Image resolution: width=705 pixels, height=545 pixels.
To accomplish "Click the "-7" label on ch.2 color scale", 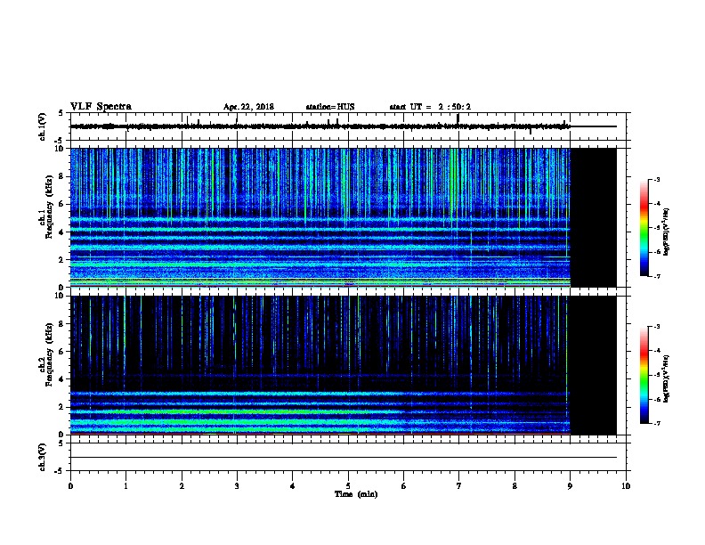I will pos(657,423).
